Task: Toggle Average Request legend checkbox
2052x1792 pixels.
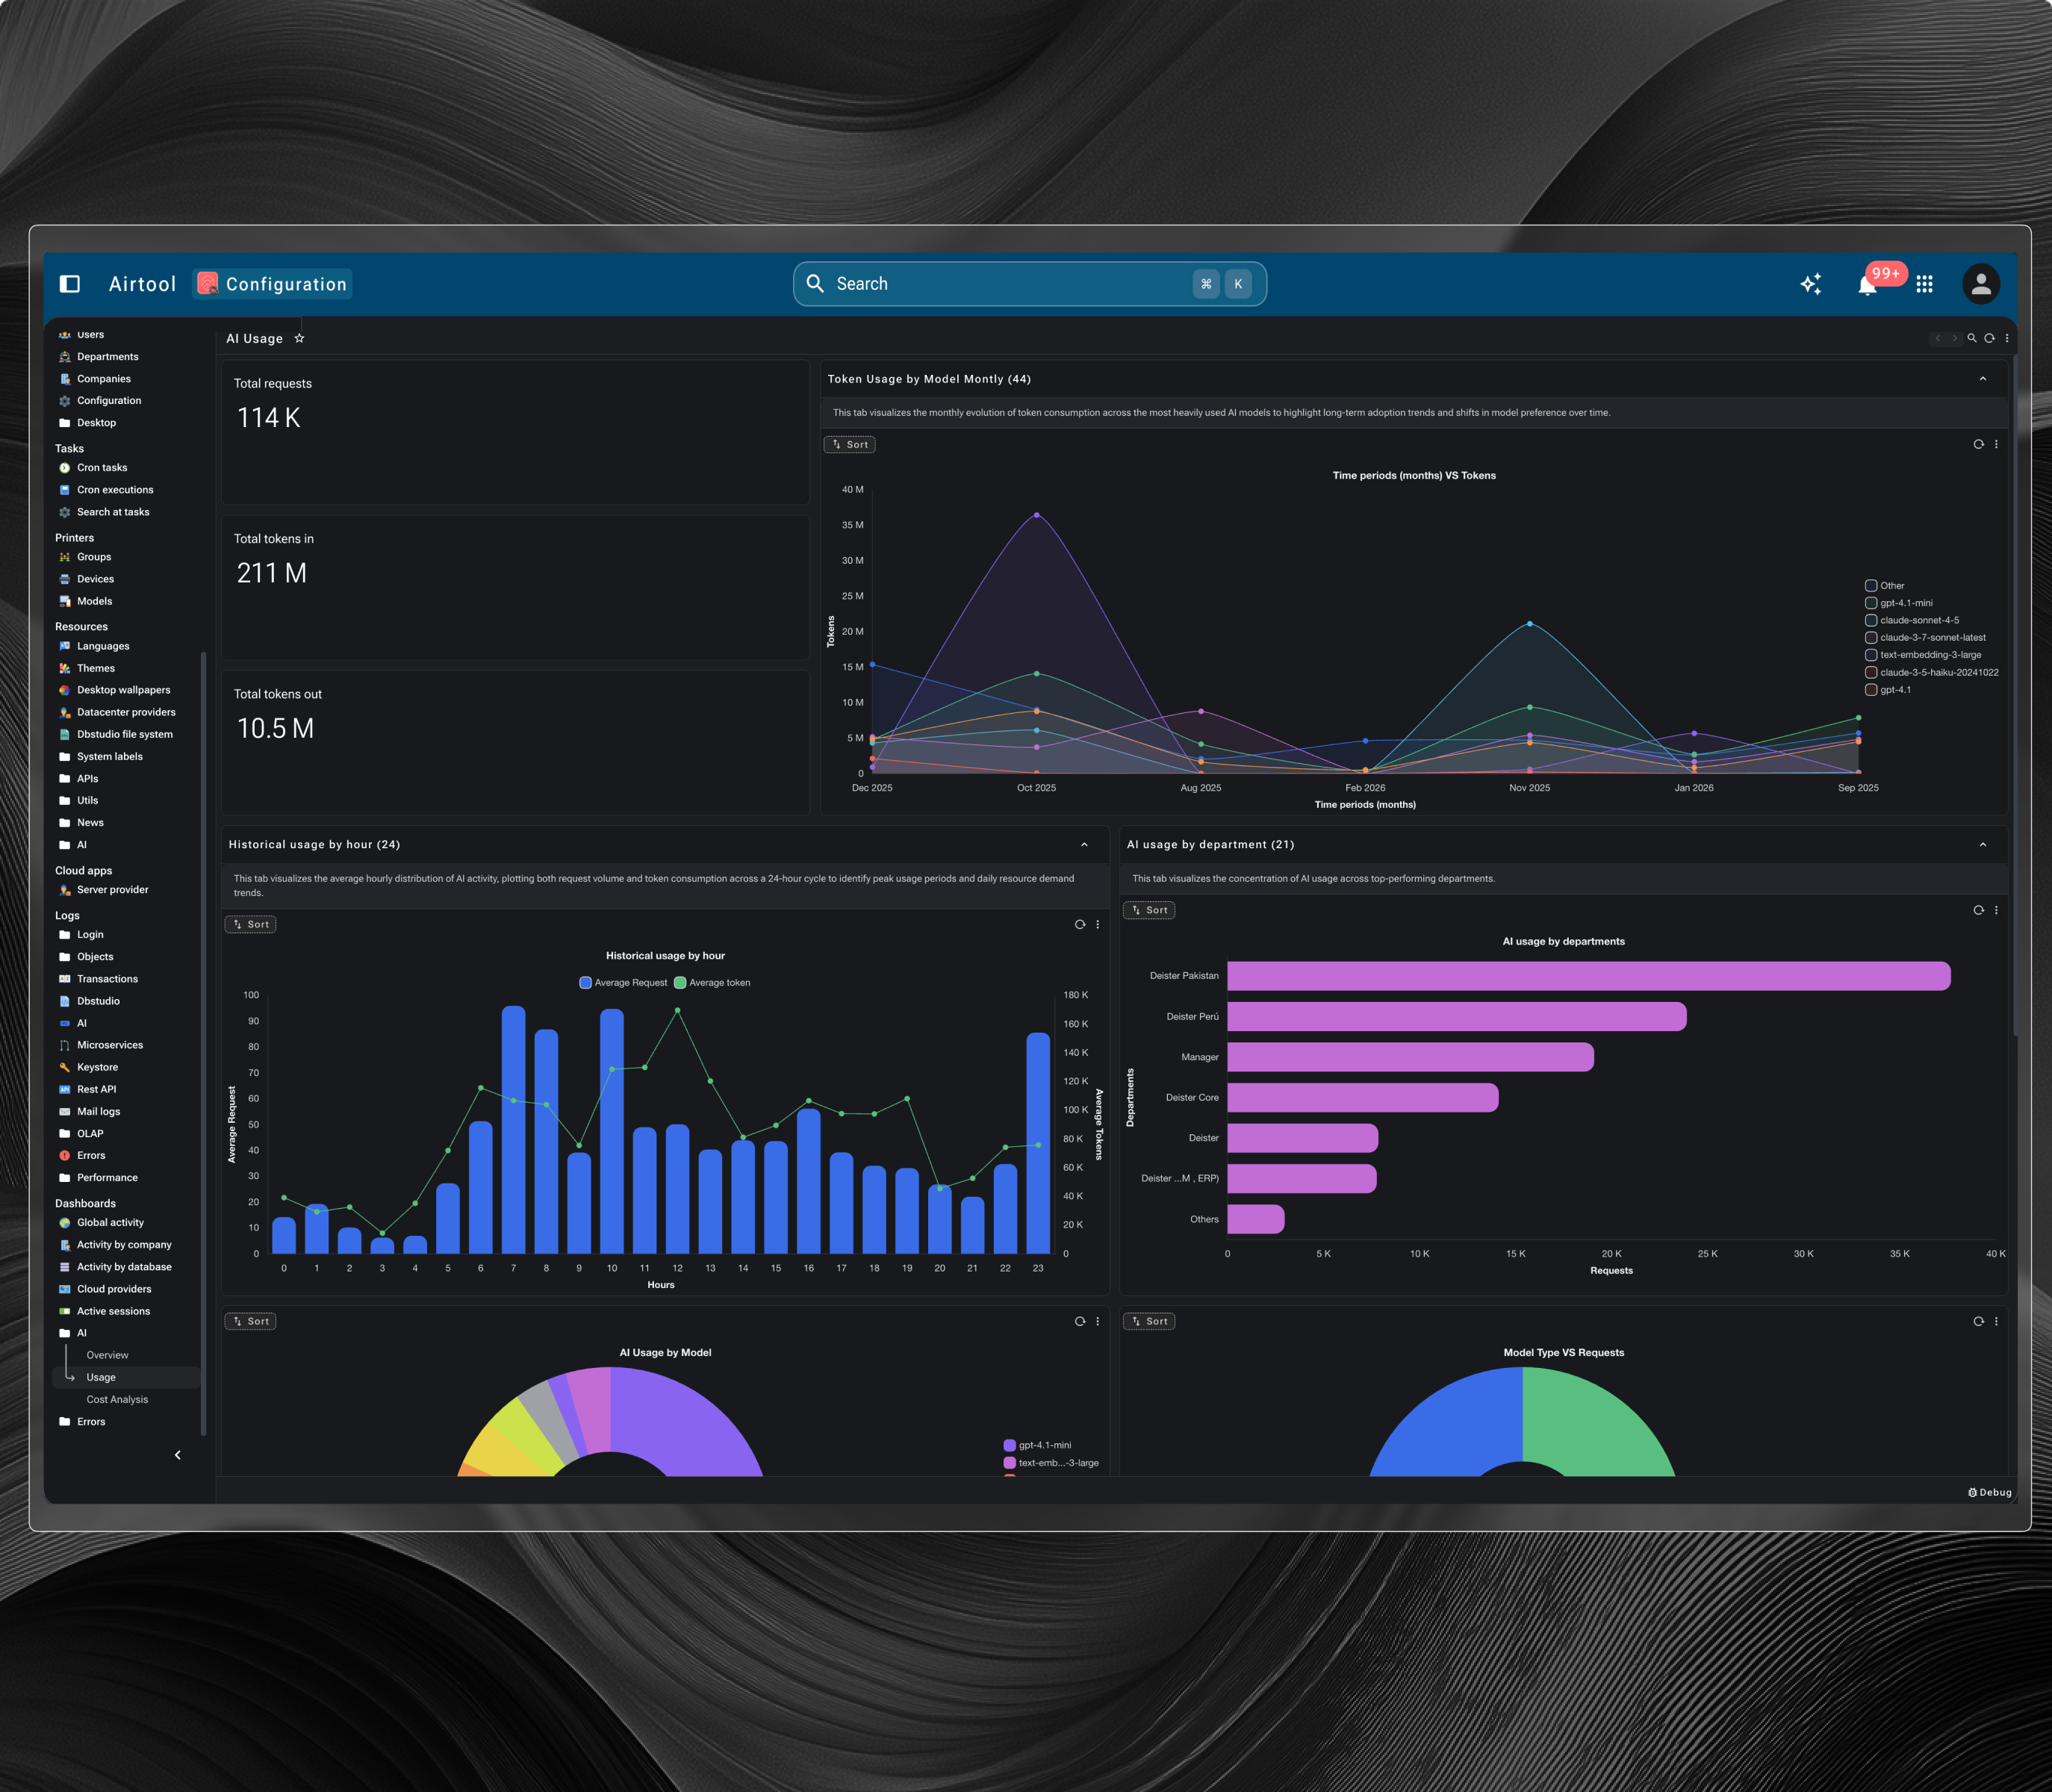Action: [x=585, y=982]
